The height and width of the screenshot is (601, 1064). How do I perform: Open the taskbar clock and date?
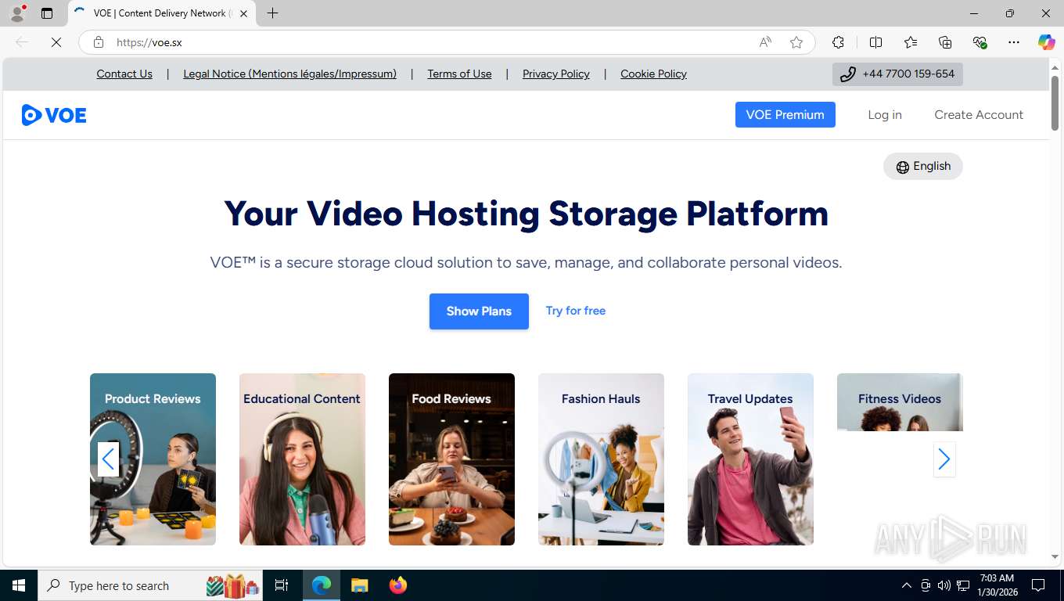click(996, 585)
